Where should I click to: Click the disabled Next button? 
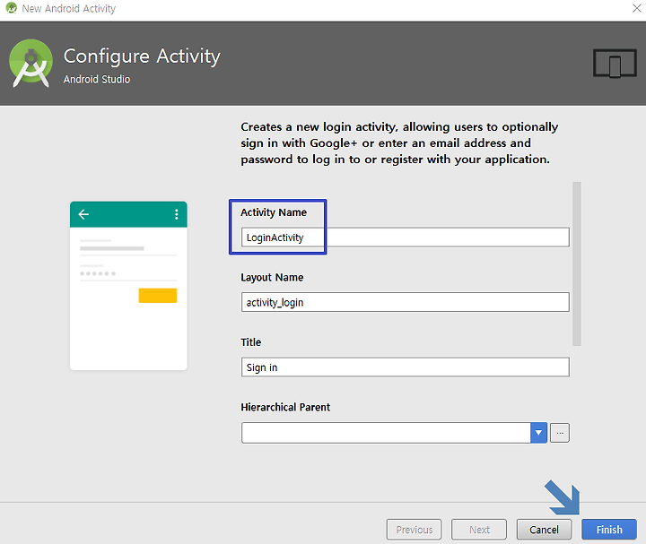[x=479, y=529]
